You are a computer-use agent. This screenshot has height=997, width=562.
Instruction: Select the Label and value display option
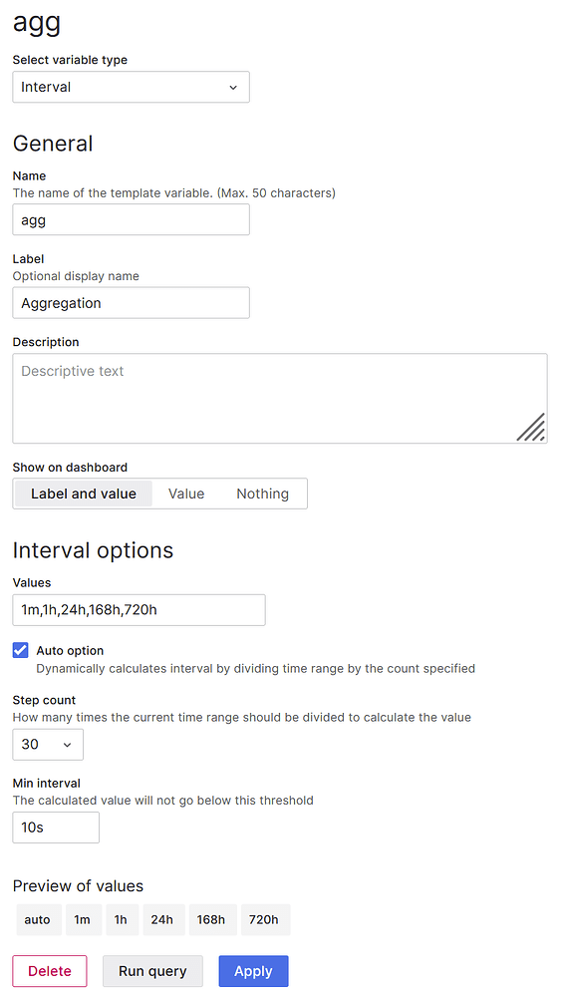(84, 494)
